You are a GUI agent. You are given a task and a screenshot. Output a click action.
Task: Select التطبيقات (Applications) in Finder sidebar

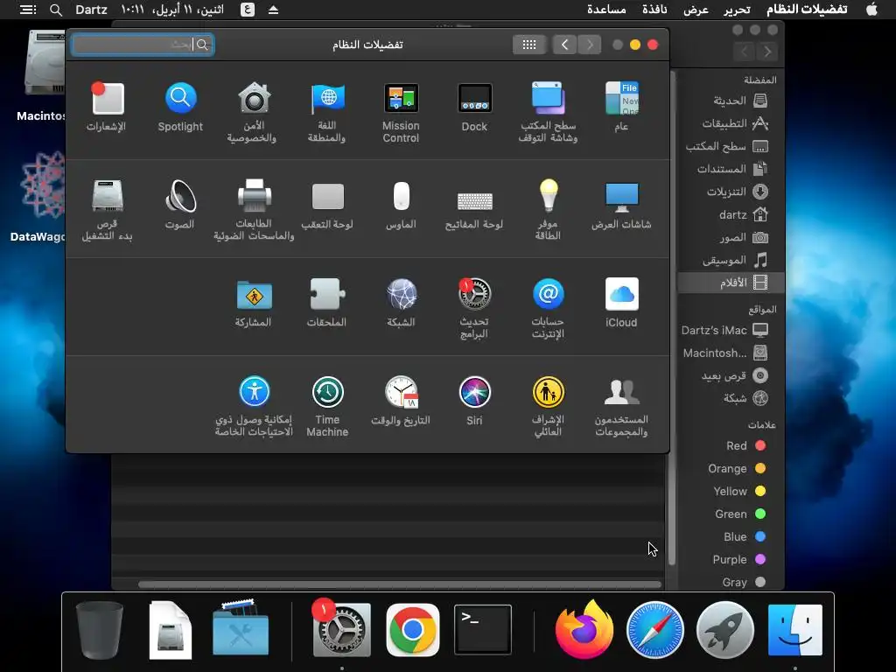[730, 123]
